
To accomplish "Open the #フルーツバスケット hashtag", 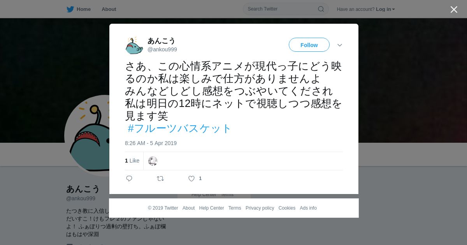I will tap(179, 128).
